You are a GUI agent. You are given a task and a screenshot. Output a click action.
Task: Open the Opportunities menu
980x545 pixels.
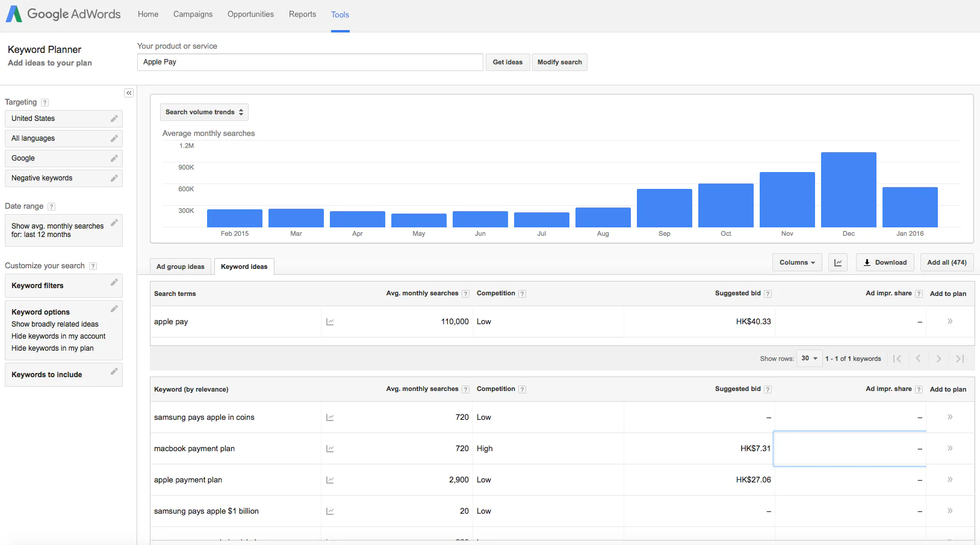[250, 14]
